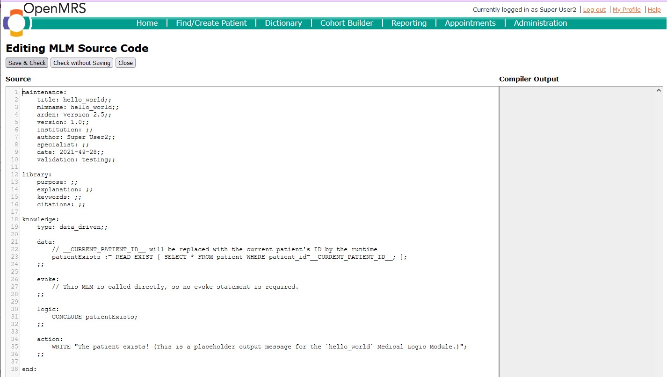Open the Help link
The height and width of the screenshot is (377, 667).
click(654, 9)
